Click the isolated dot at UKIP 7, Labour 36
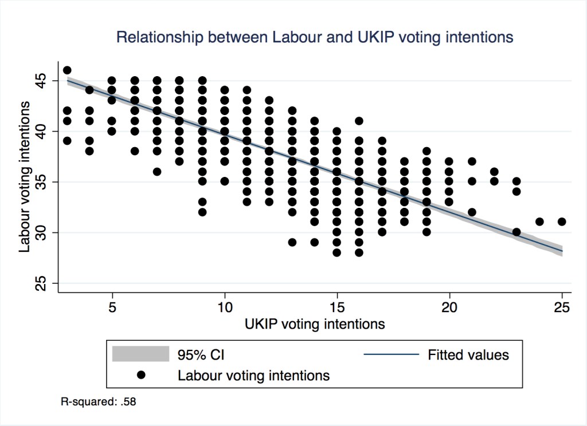The width and height of the screenshot is (587, 426). 157,171
